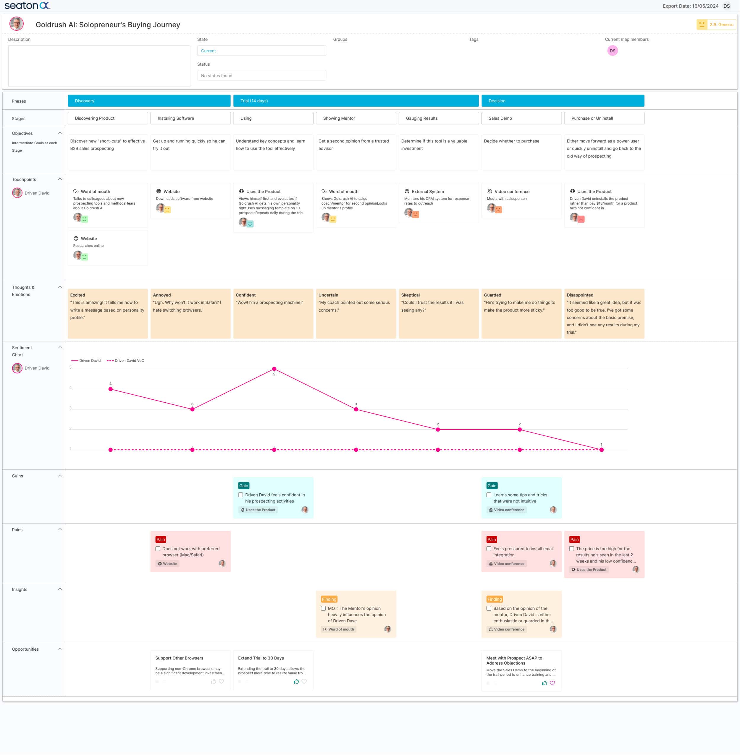Image resolution: width=740 pixels, height=755 pixels.
Task: Select the Video conference icon in Sales Demo touchpoint
Action: (x=489, y=192)
